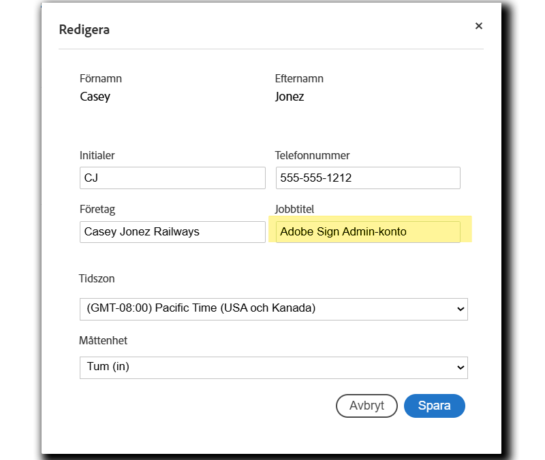
Task: Click the Avbryt button
Action: [367, 406]
